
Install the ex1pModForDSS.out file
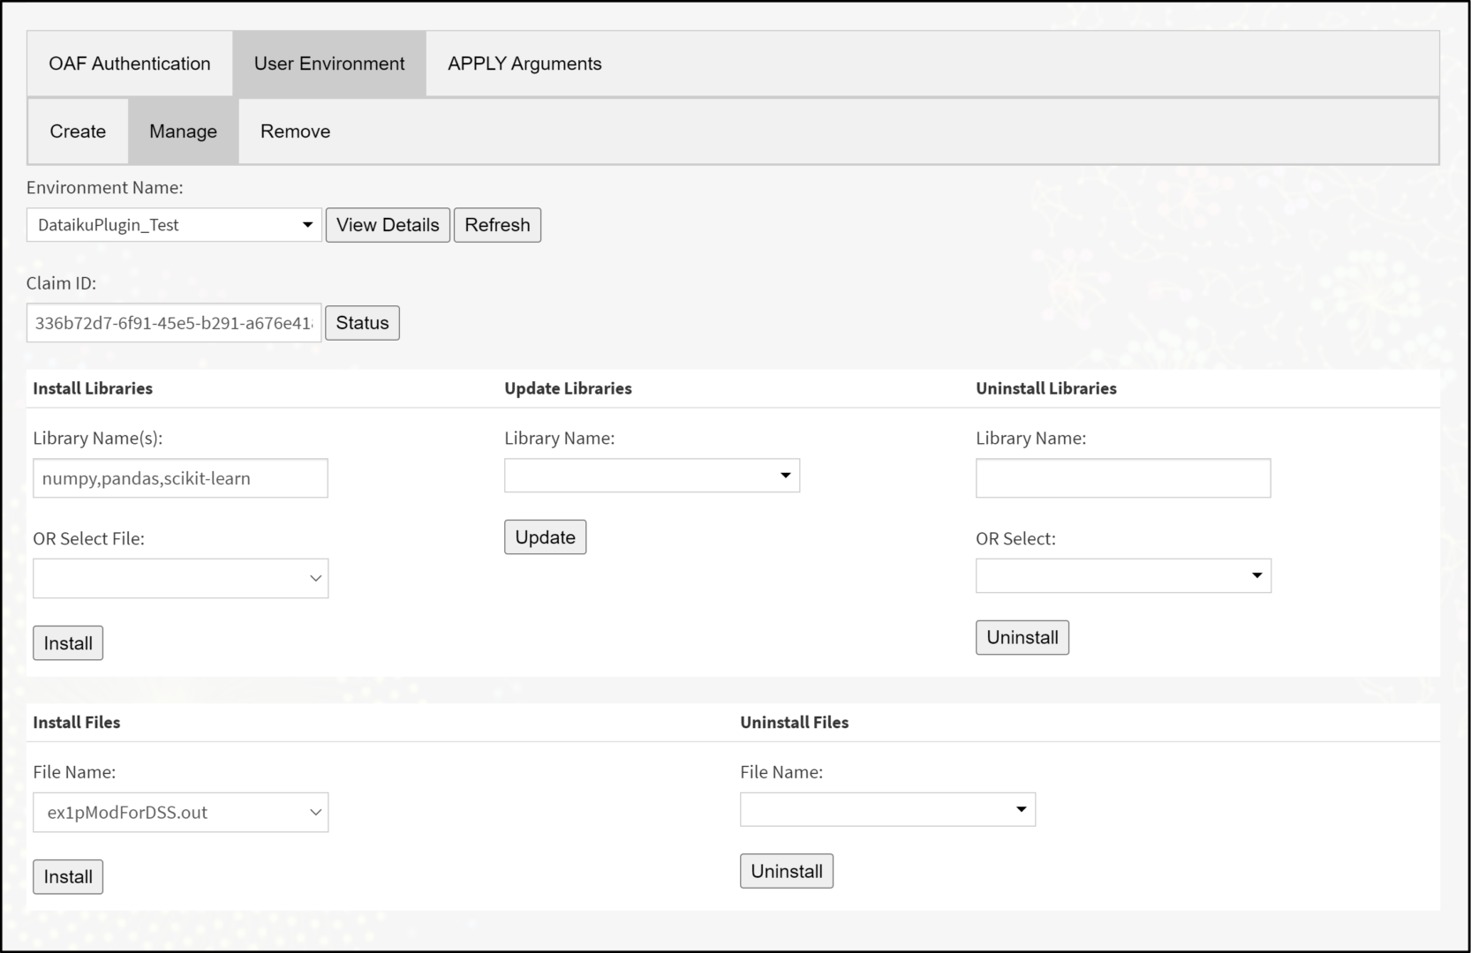[x=67, y=876]
